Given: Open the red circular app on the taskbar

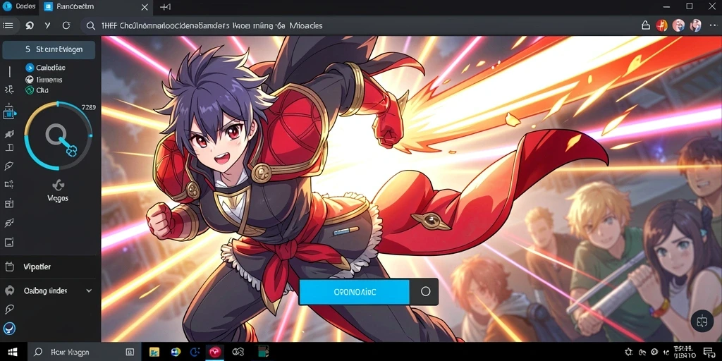Looking at the screenshot, I should pyautogui.click(x=214, y=353).
